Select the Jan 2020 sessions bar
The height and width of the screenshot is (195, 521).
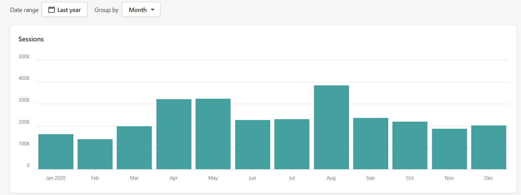click(56, 152)
